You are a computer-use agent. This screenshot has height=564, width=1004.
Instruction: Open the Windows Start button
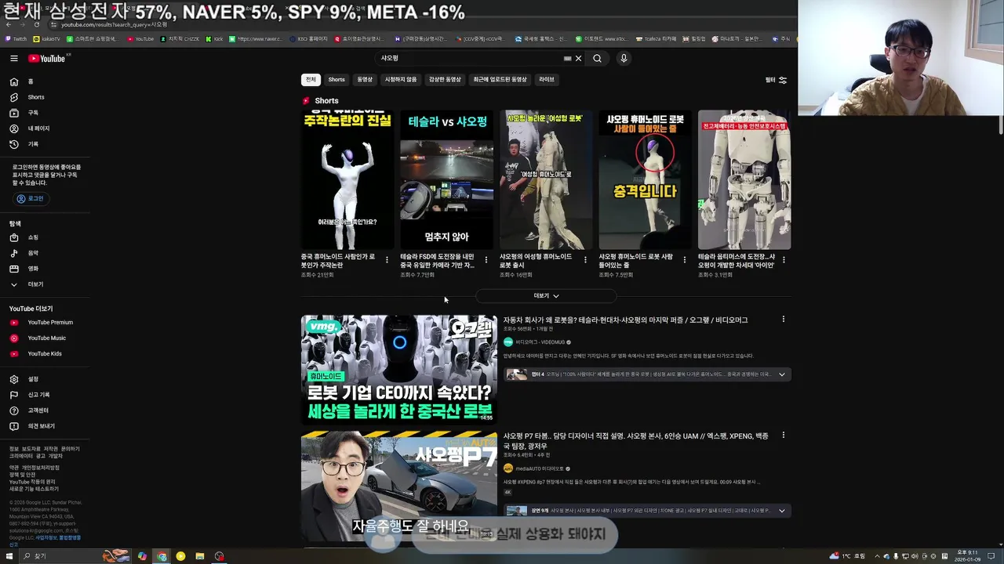[x=9, y=556]
